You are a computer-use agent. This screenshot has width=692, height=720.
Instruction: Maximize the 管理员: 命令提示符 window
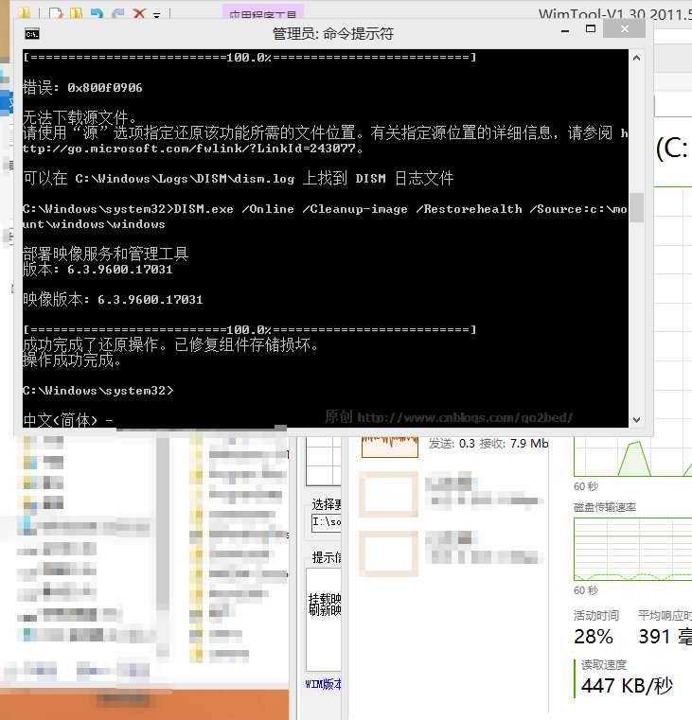pyautogui.click(x=591, y=29)
